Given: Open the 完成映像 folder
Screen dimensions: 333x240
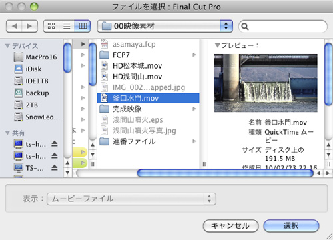Looking at the screenshot, I should [148, 109].
